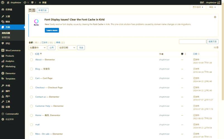Dismiss the Kirki font cache notice
The height and width of the screenshot is (139, 224).
(215, 17)
